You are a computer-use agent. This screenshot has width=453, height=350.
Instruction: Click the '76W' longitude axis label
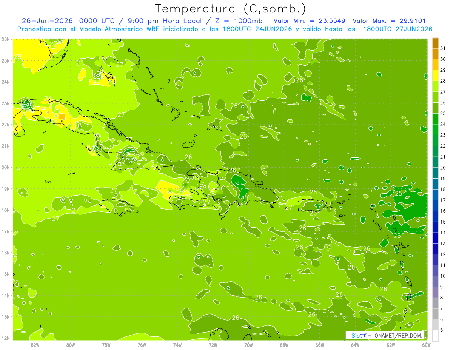[x=142, y=345]
